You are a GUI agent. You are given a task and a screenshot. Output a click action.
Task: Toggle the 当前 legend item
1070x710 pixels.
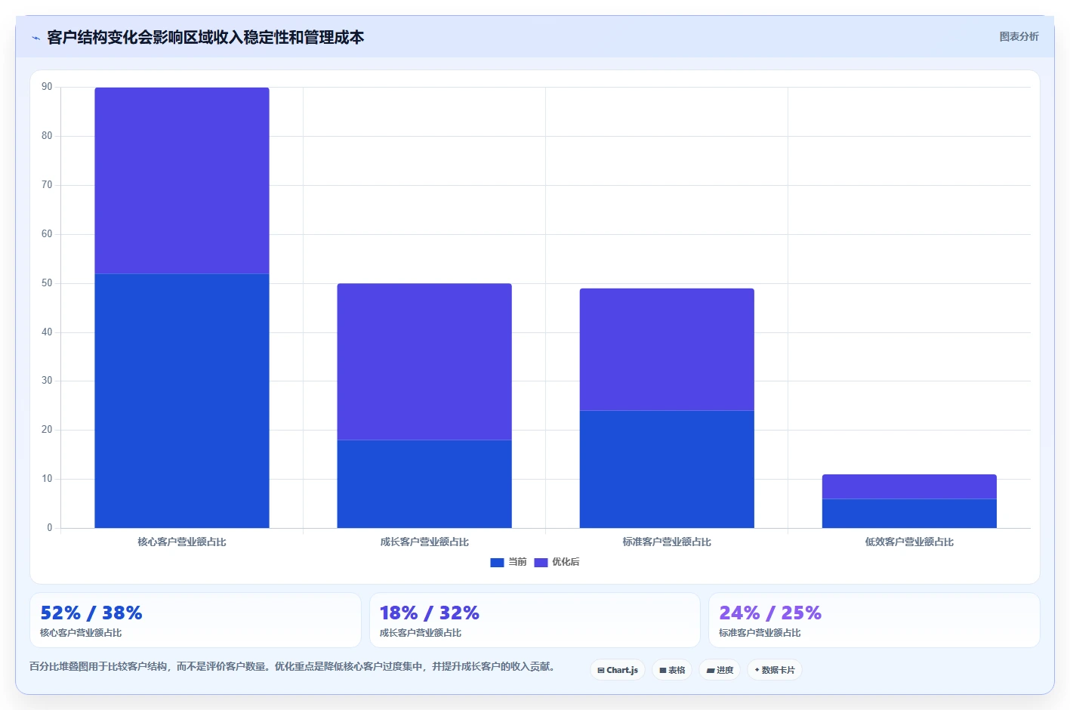(x=508, y=562)
